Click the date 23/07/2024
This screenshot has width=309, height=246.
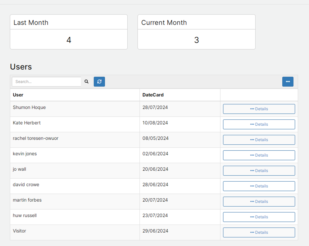(155, 216)
